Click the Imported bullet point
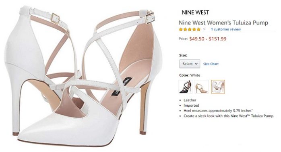The image size is (281, 152). (191, 105)
